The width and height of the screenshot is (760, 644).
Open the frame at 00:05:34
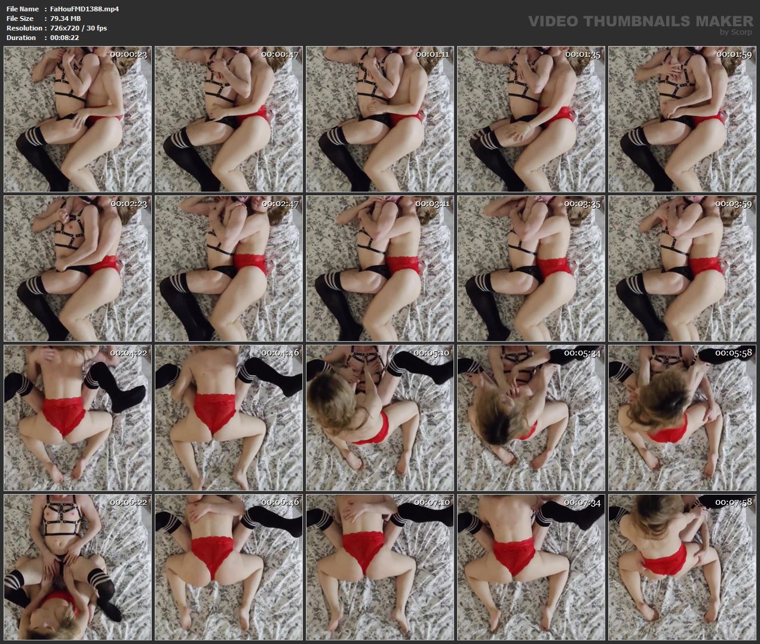[x=531, y=418]
